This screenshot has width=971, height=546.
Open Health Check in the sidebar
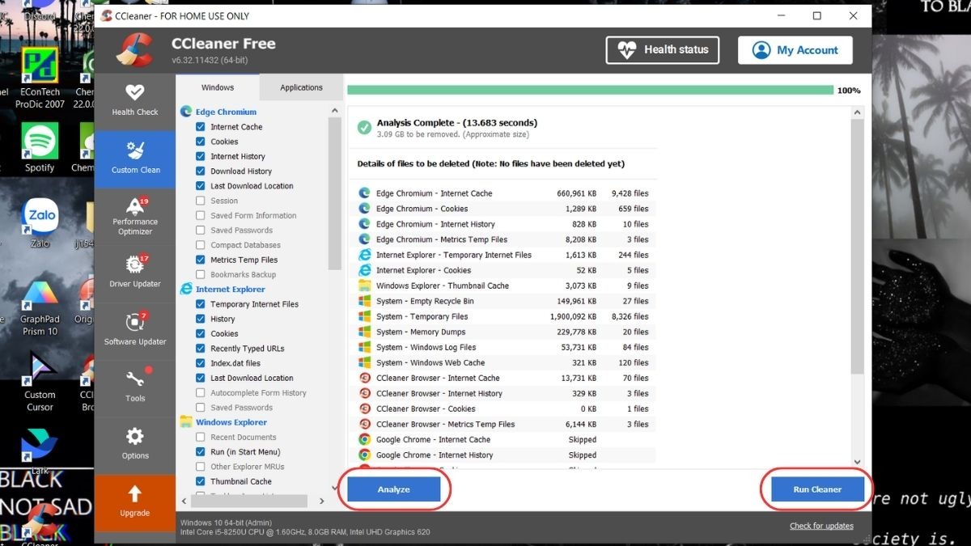click(x=134, y=100)
